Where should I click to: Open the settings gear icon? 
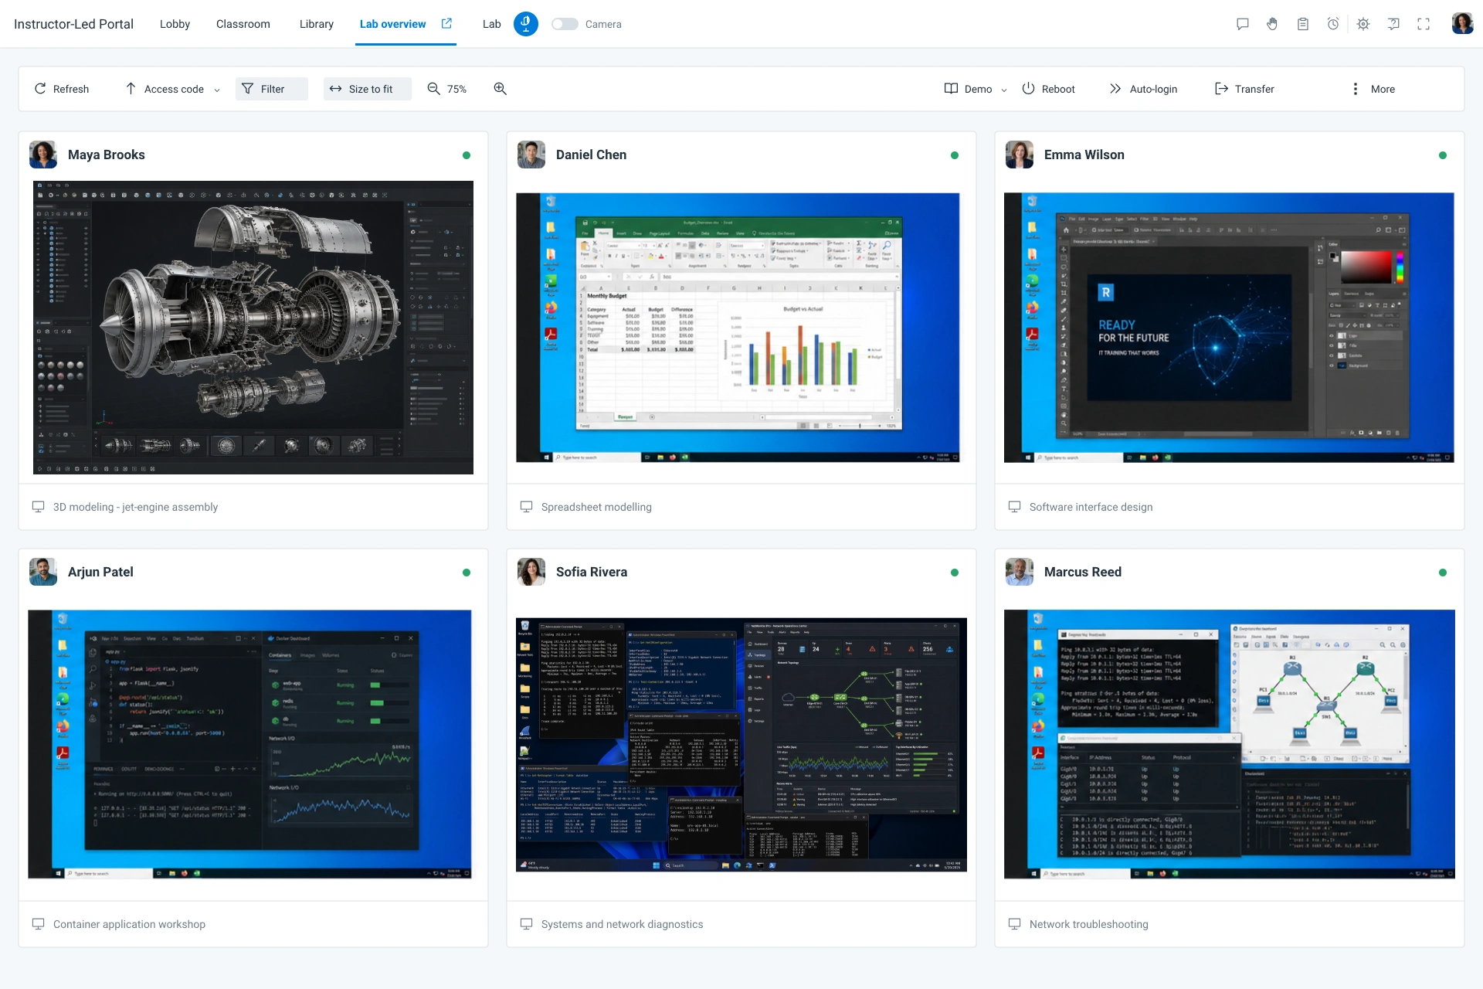coord(1363,24)
